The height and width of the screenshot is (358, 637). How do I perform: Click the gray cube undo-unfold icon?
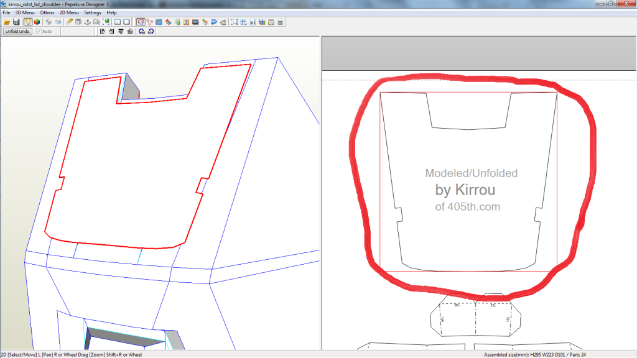(x=49, y=22)
